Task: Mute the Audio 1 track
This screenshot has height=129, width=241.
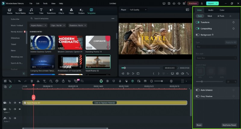Action: pyautogui.click(x=15, y=118)
